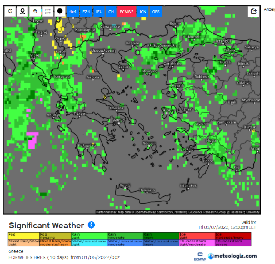Select the IEU model tab

pos(99,12)
